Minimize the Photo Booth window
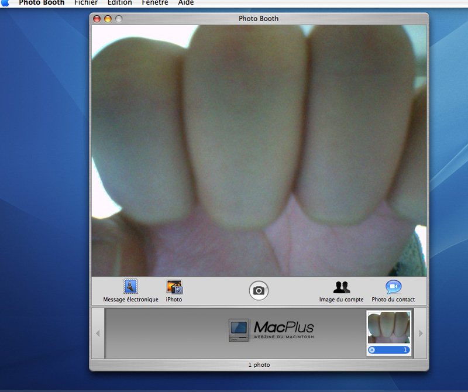This screenshot has height=392, width=468. 108,19
